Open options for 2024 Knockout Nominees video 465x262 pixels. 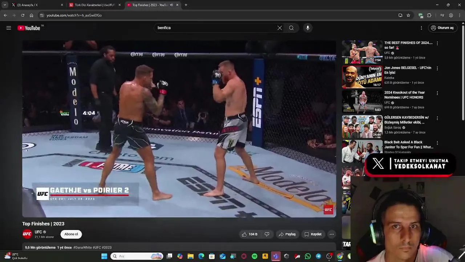437,93
